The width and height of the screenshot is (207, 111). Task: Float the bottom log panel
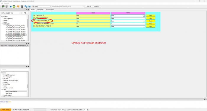204,99
